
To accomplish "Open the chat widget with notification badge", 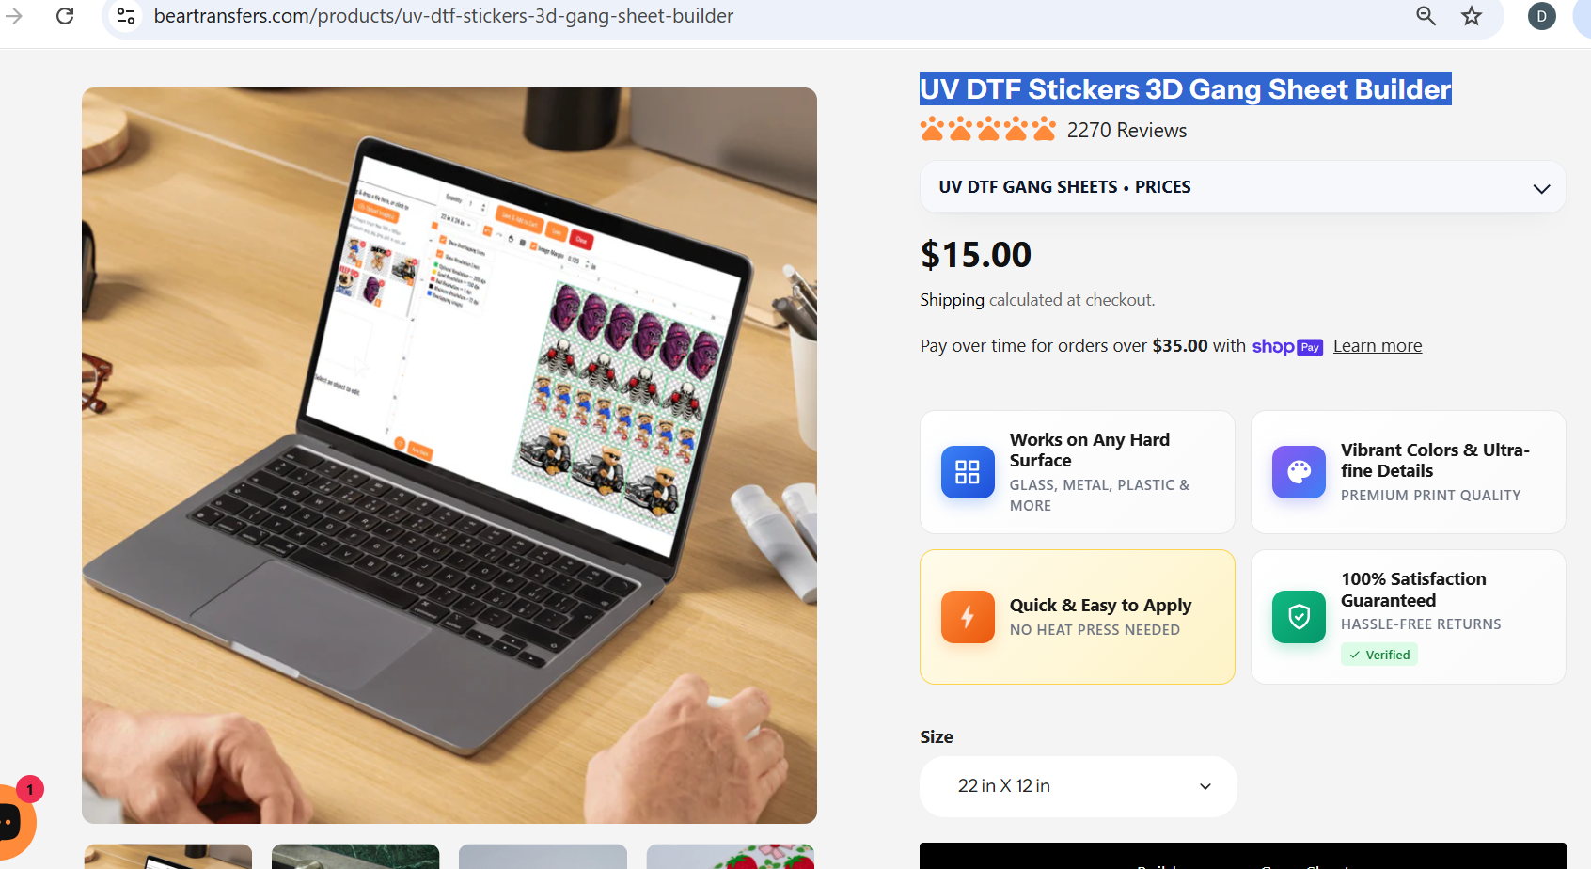I will 13,821.
